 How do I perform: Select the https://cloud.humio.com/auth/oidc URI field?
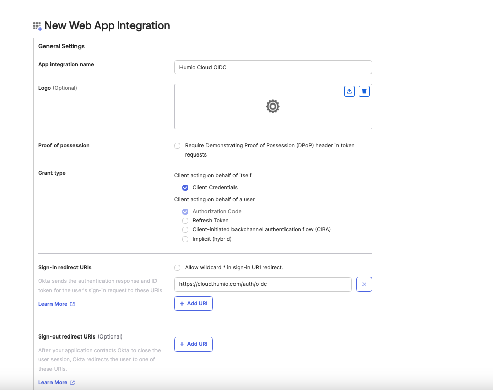click(263, 284)
